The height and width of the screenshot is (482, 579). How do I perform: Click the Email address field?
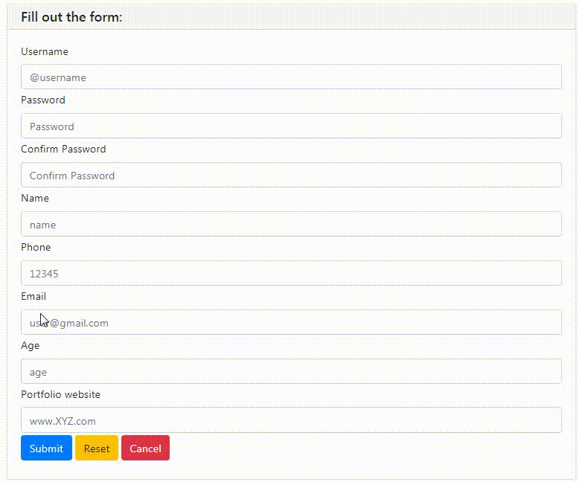tap(290, 323)
